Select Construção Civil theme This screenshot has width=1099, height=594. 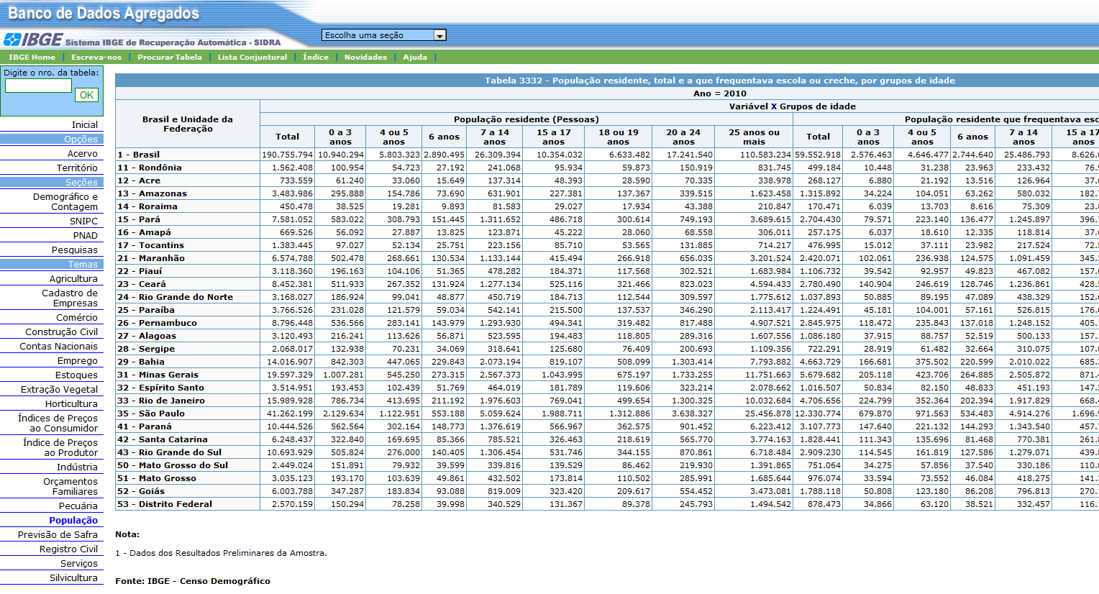pyautogui.click(x=62, y=332)
